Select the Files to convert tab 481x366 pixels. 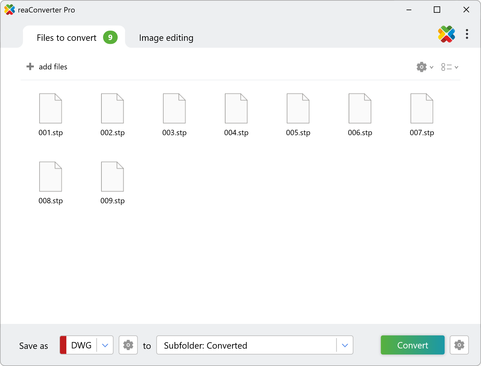tap(66, 37)
